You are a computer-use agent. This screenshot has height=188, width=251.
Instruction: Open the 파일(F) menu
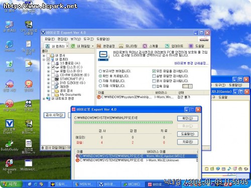coord(50,39)
